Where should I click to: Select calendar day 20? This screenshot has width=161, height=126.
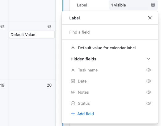click(49, 85)
